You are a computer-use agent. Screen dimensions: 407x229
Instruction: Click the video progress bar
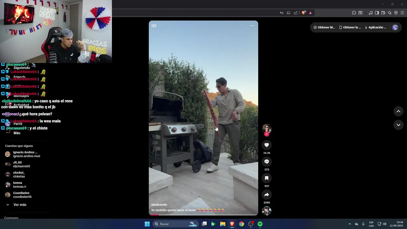click(x=203, y=215)
